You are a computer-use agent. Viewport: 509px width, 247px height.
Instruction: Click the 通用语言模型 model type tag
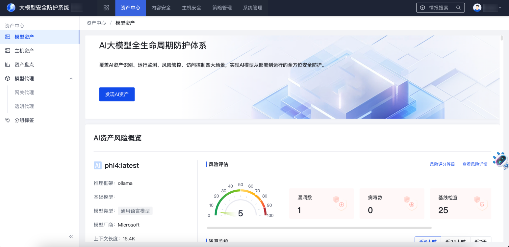click(135, 211)
